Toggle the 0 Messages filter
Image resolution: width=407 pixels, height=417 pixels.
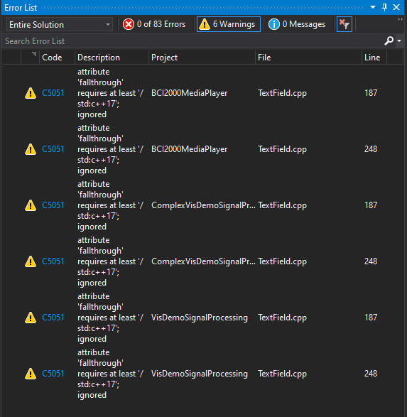pos(297,24)
